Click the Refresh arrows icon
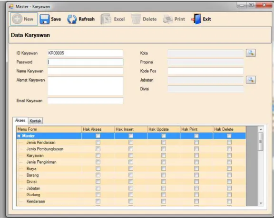Viewport: 274px width, 219px height. pos(72,19)
